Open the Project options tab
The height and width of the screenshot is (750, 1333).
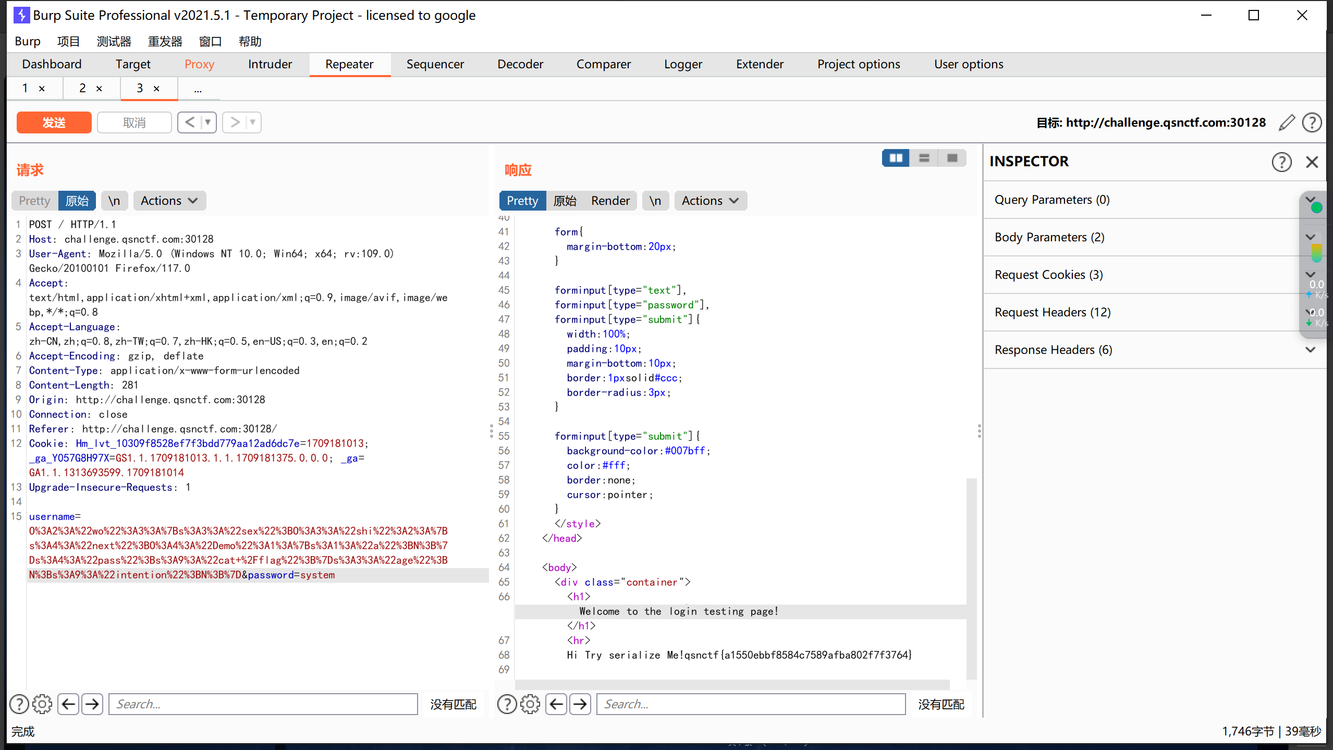(x=859, y=64)
